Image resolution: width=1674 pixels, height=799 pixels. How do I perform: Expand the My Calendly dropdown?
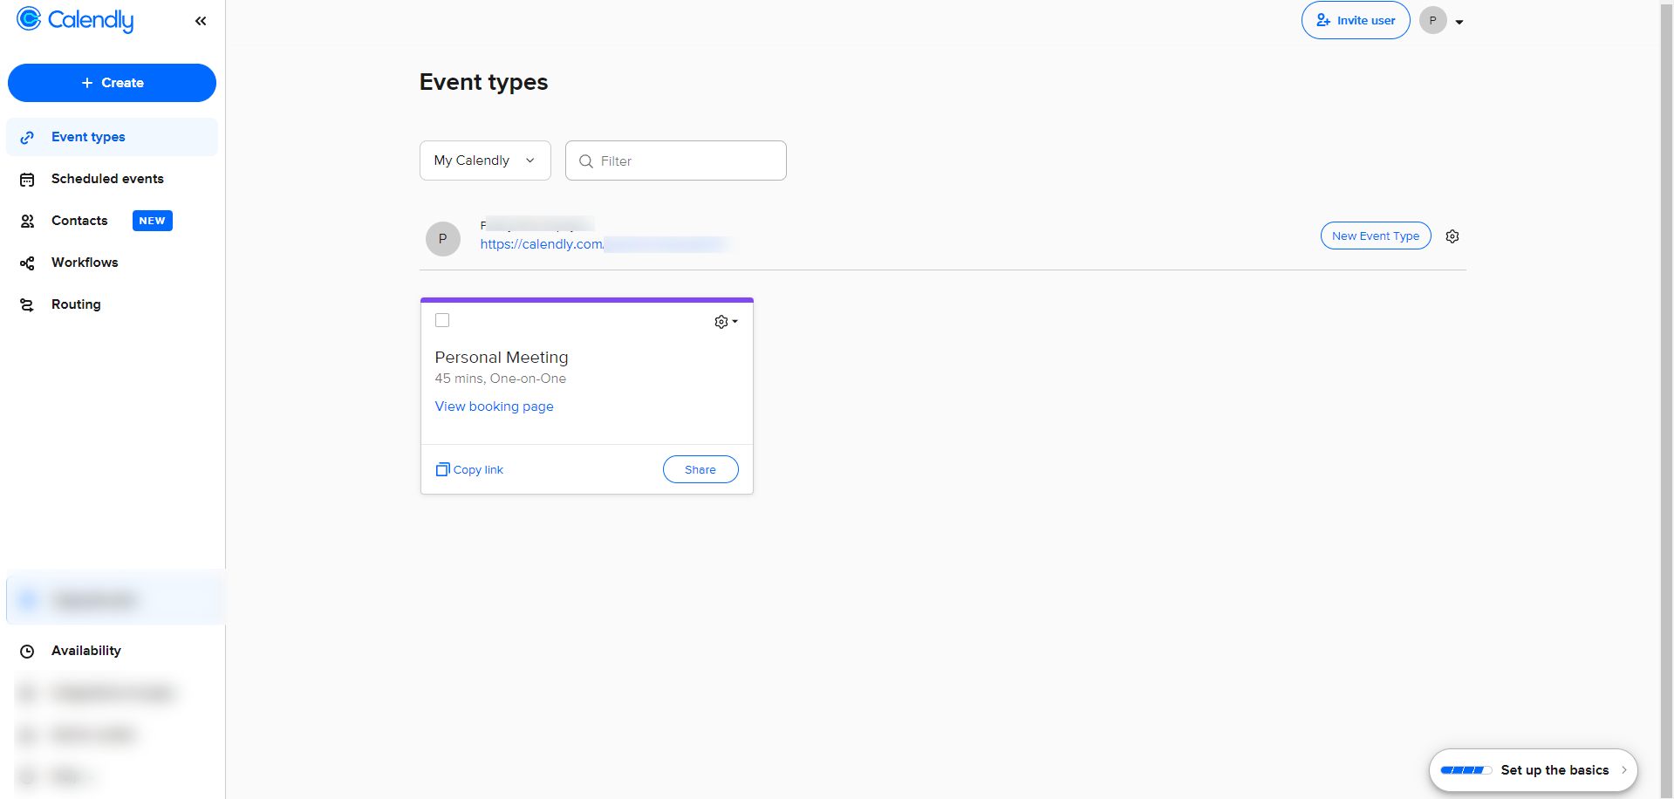[x=485, y=160]
